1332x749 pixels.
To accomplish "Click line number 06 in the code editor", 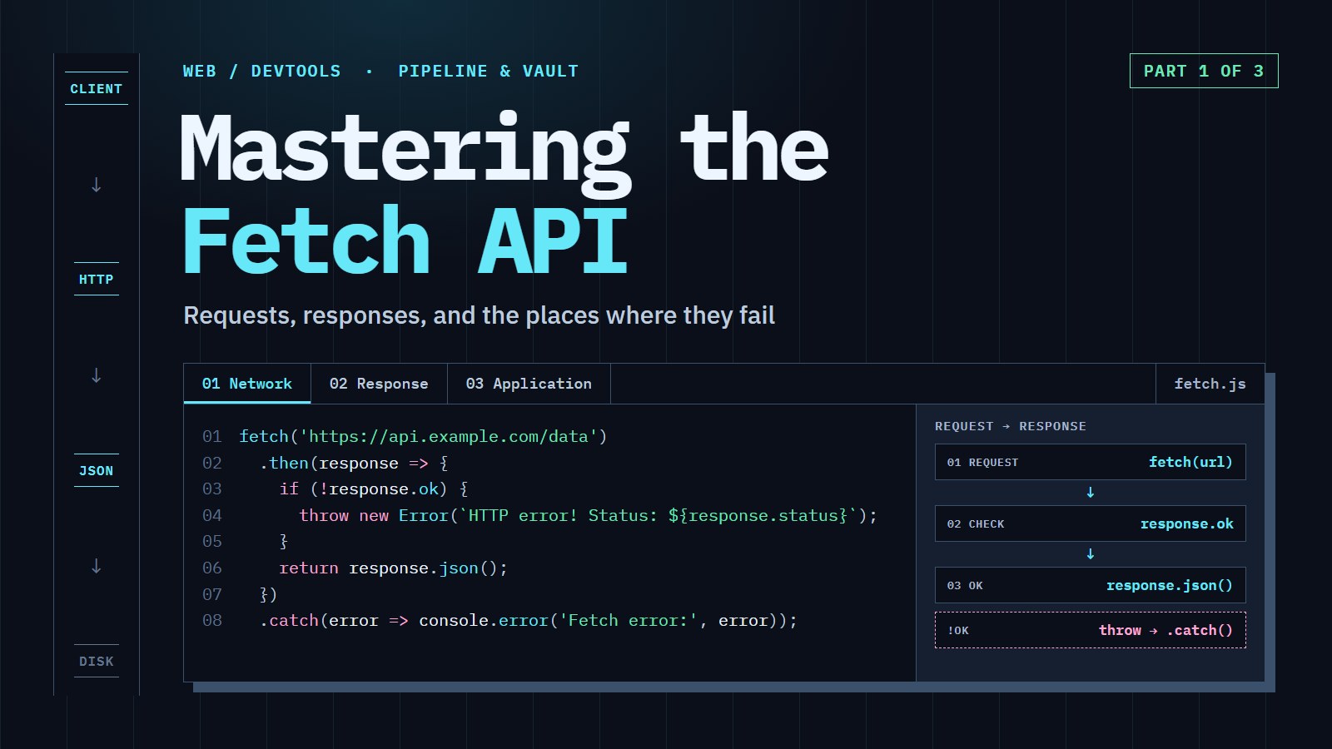I will pyautogui.click(x=212, y=568).
